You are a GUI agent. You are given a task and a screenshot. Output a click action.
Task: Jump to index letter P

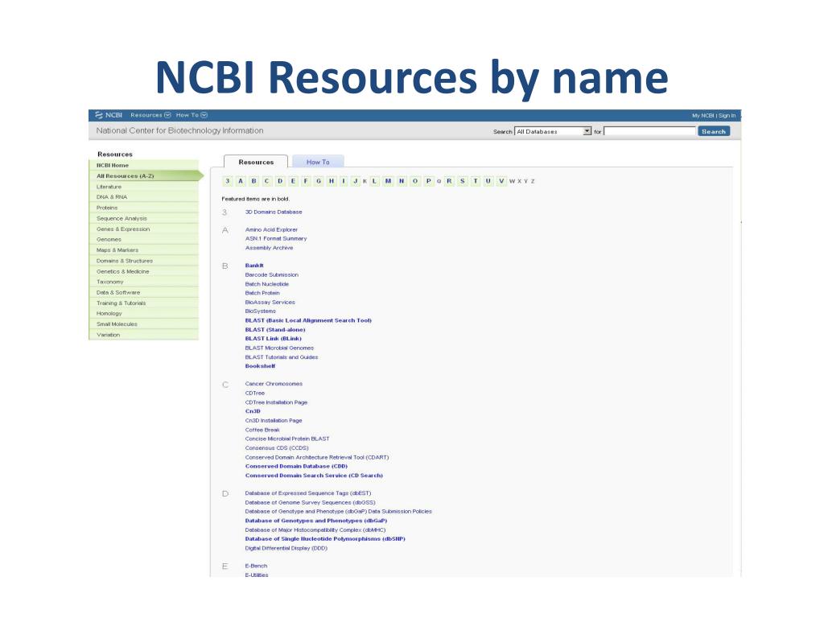coord(428,181)
